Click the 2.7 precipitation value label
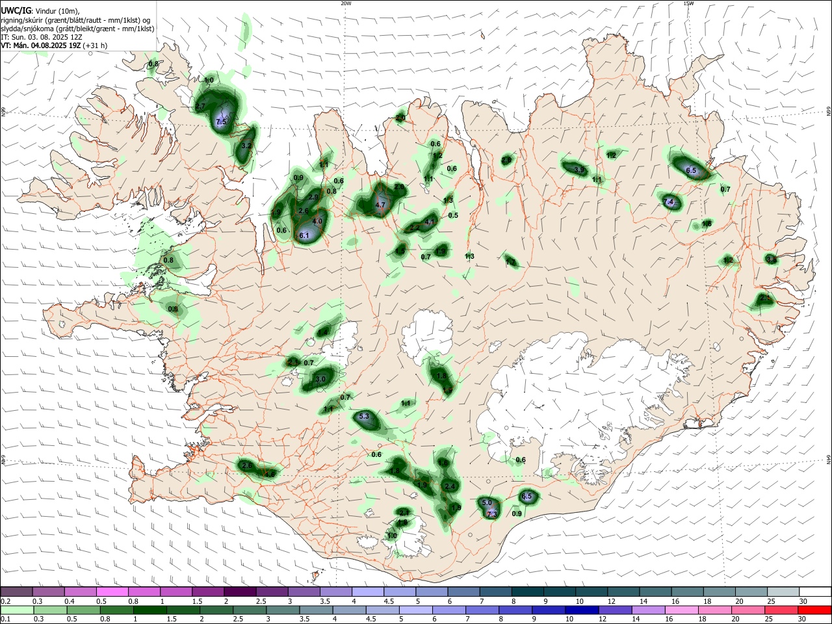This screenshot has height=624, width=832. click(x=200, y=106)
